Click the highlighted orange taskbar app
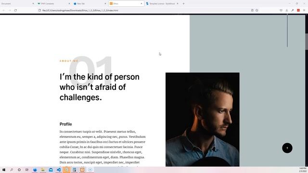Image resolution: width=308 pixels, height=173 pixels. [66, 170]
